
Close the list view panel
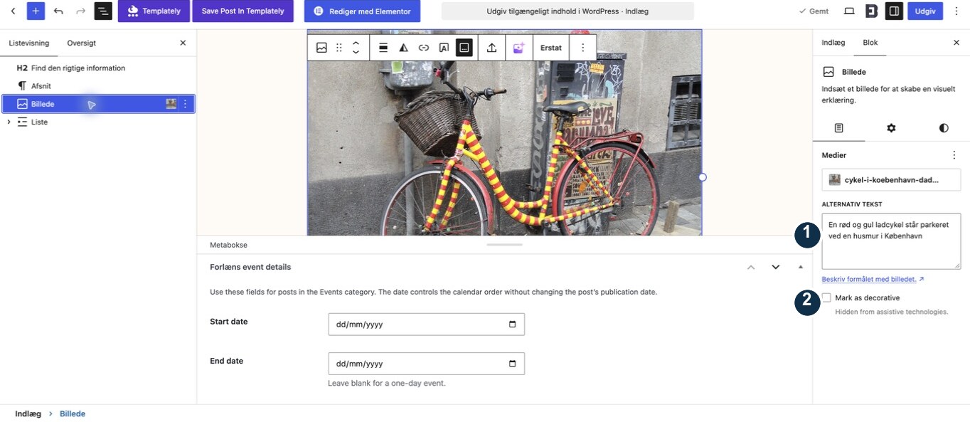tap(183, 43)
